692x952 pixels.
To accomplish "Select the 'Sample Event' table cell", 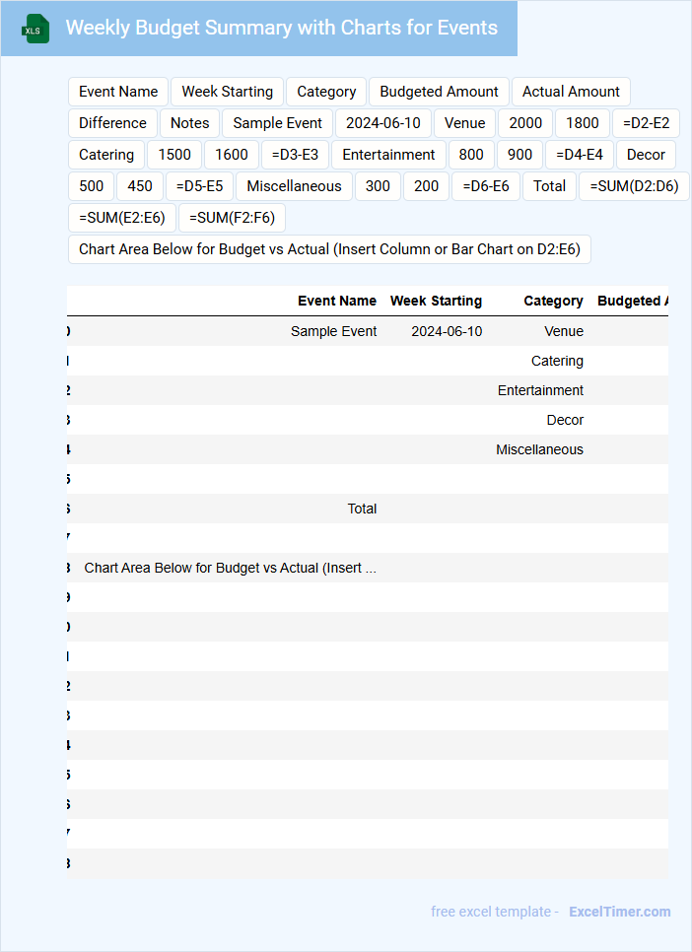I will click(x=333, y=331).
